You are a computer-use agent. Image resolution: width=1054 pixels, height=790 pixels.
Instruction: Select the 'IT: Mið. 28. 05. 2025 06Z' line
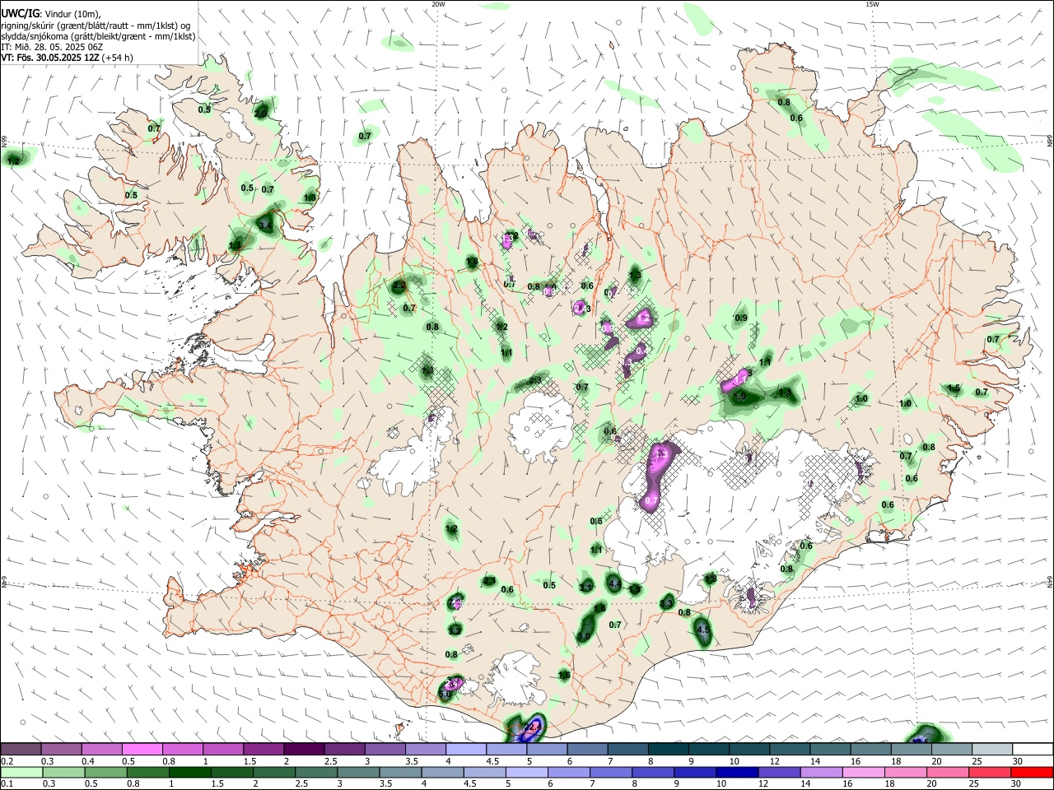tap(52, 48)
